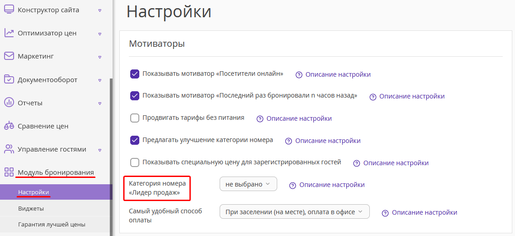Open Конструктор сайта menu item

[x=48, y=10]
